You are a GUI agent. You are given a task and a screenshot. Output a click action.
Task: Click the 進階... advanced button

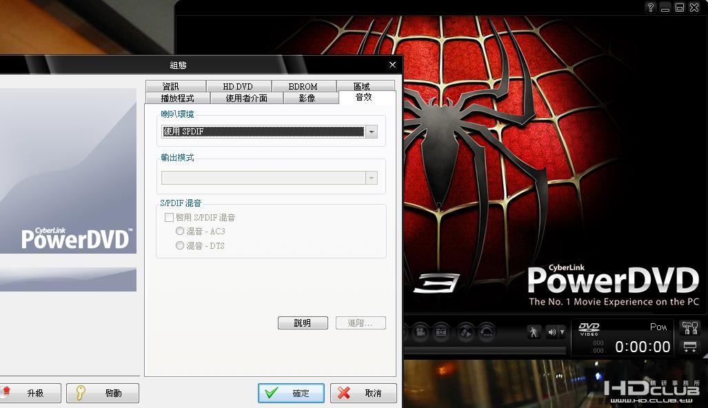(361, 323)
